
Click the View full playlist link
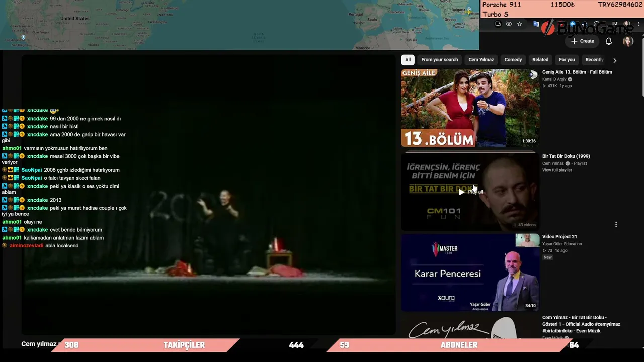[557, 170]
